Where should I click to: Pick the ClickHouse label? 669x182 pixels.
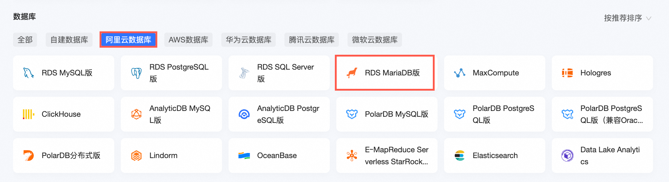click(x=61, y=114)
